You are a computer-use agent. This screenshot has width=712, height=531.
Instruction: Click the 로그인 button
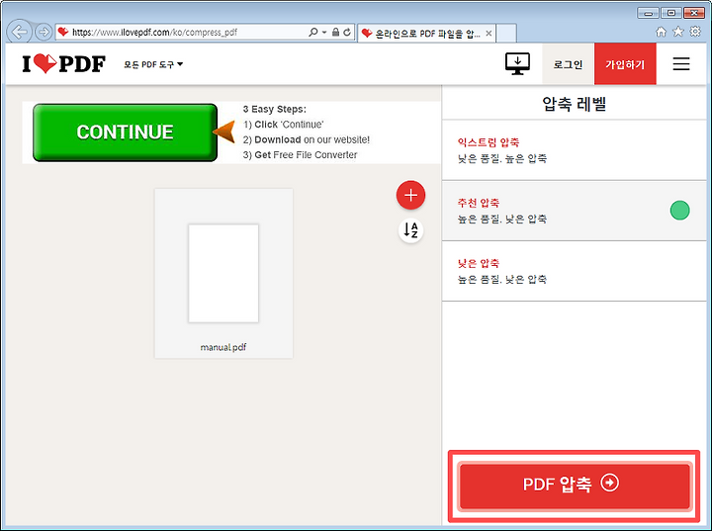click(568, 64)
